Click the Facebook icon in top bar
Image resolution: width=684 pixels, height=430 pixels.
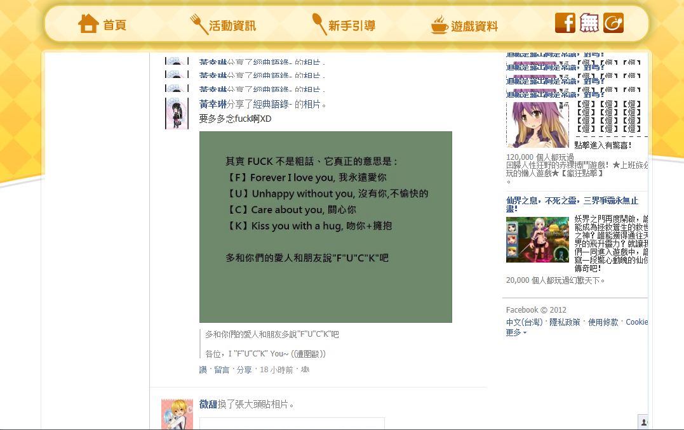pyautogui.click(x=565, y=23)
